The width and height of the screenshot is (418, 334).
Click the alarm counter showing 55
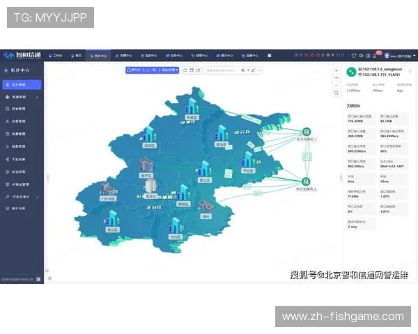310,55
